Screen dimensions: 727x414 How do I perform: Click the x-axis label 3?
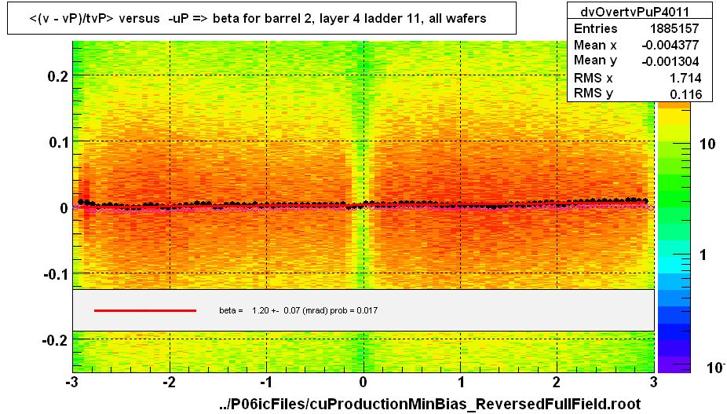coord(654,382)
